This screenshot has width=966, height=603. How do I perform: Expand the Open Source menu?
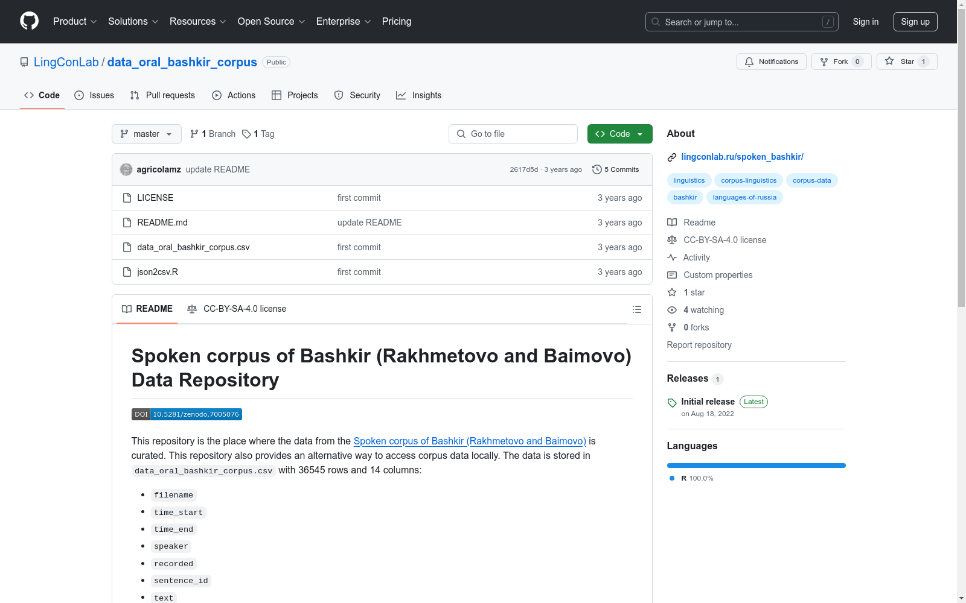272,22
